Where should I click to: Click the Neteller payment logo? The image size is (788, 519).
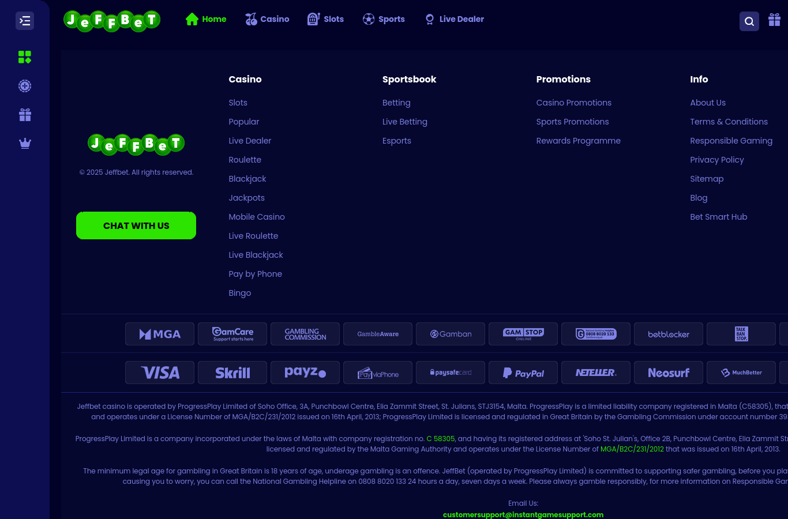(596, 373)
